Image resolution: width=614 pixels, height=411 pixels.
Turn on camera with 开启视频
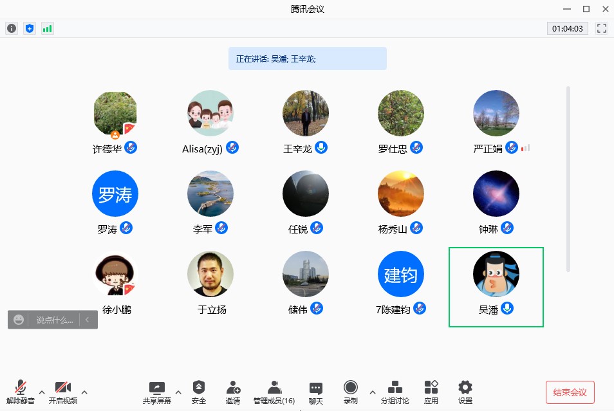click(x=62, y=392)
